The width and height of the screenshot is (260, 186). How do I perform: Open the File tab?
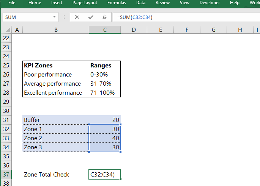12,3
